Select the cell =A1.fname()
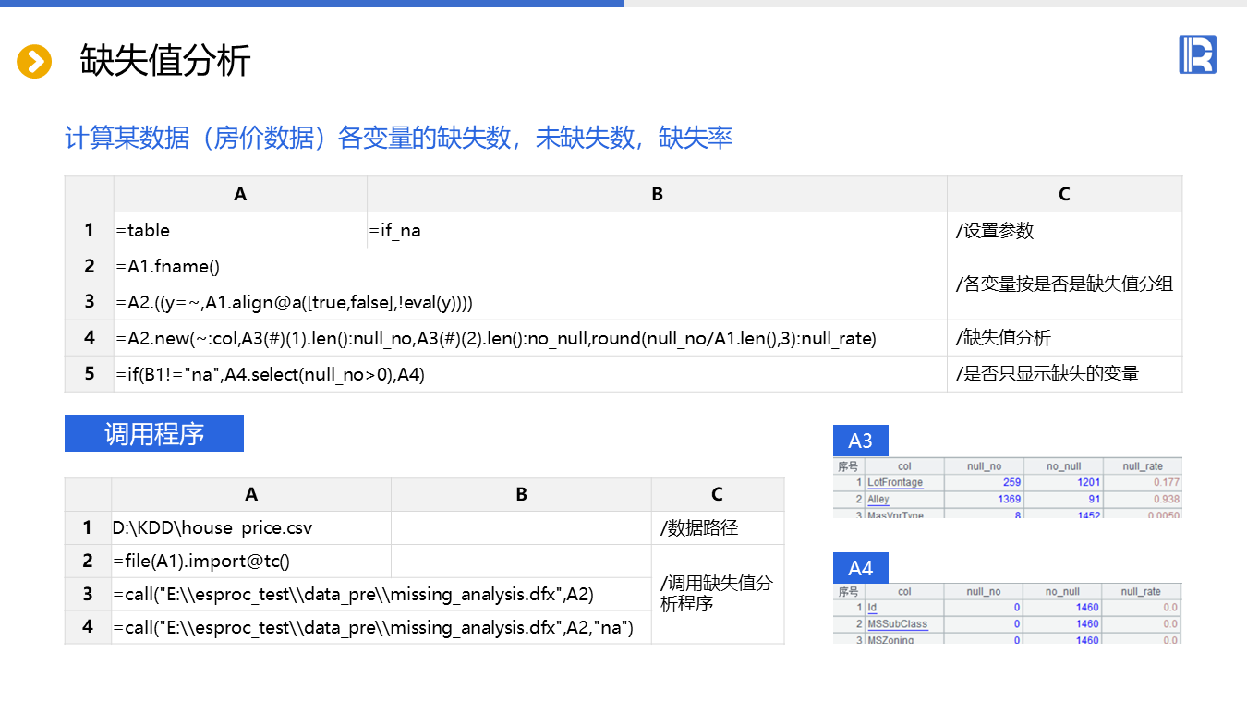The width and height of the screenshot is (1247, 701). click(x=530, y=266)
